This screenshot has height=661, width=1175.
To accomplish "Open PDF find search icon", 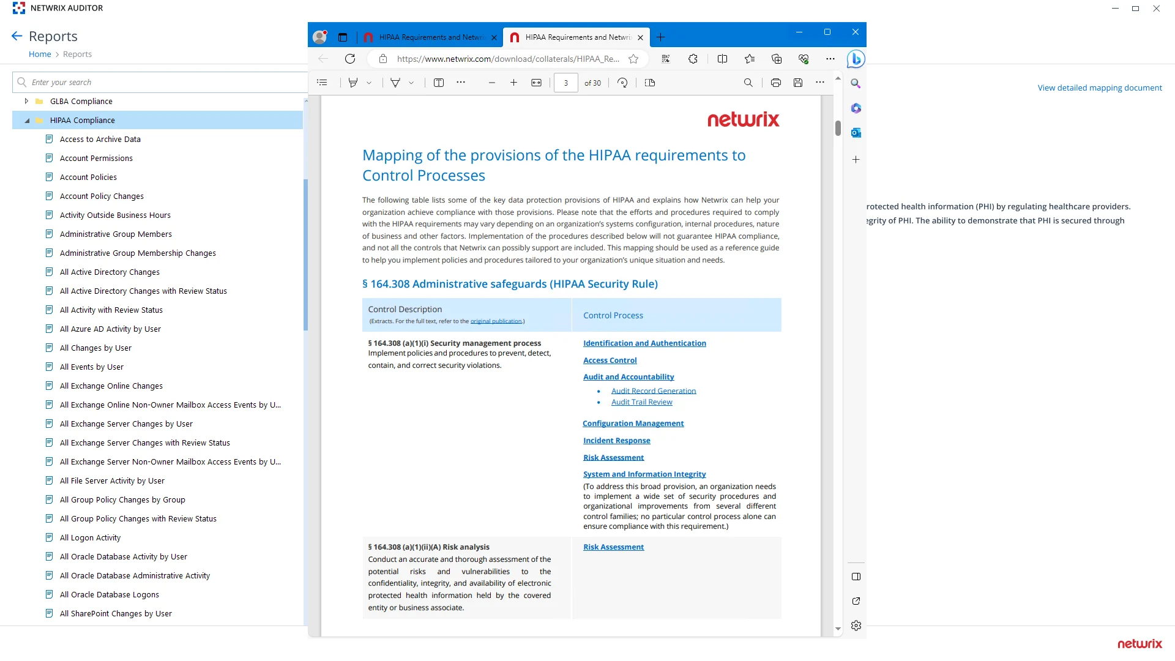I will 748,83.
